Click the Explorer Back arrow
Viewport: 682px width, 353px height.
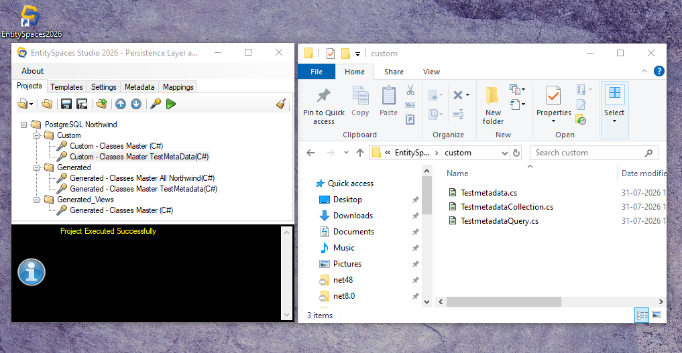tap(310, 153)
